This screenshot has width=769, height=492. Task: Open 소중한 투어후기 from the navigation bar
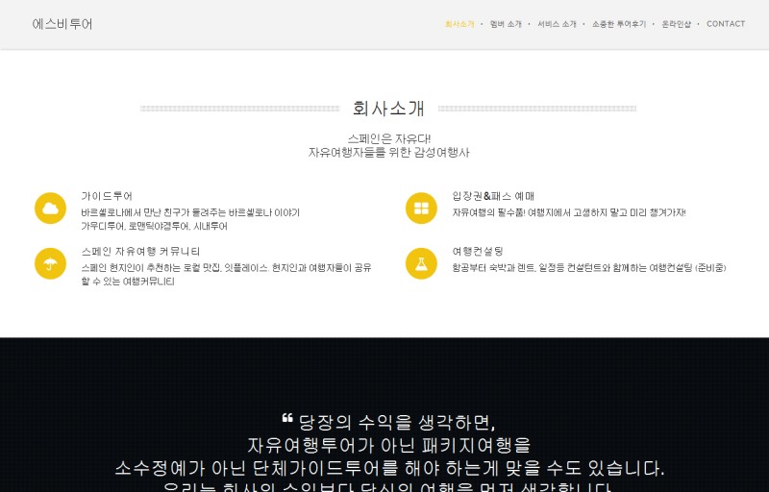[x=619, y=24]
